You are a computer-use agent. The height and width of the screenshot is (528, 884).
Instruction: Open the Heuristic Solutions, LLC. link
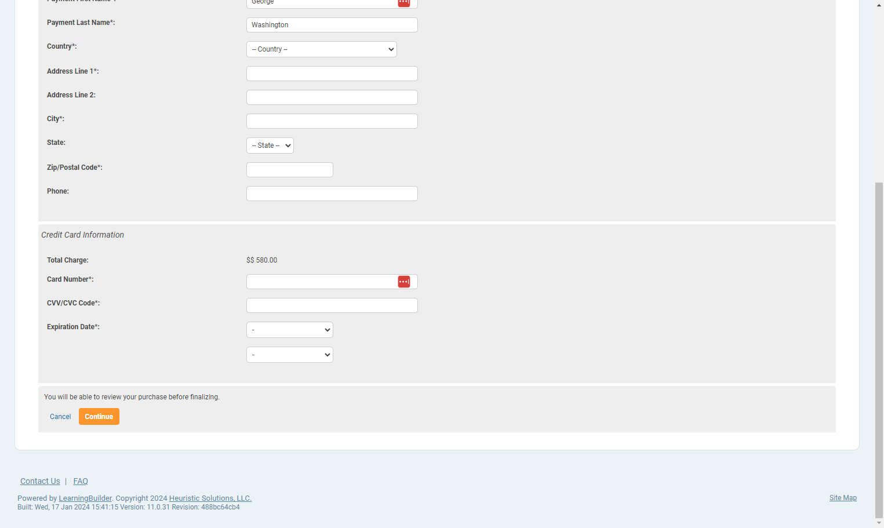click(210, 498)
